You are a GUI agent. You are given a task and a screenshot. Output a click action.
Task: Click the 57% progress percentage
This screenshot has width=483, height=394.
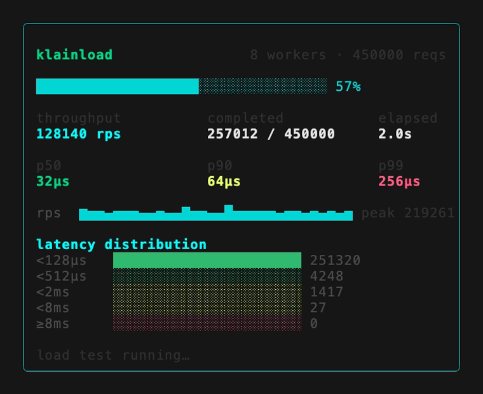pyautogui.click(x=348, y=86)
